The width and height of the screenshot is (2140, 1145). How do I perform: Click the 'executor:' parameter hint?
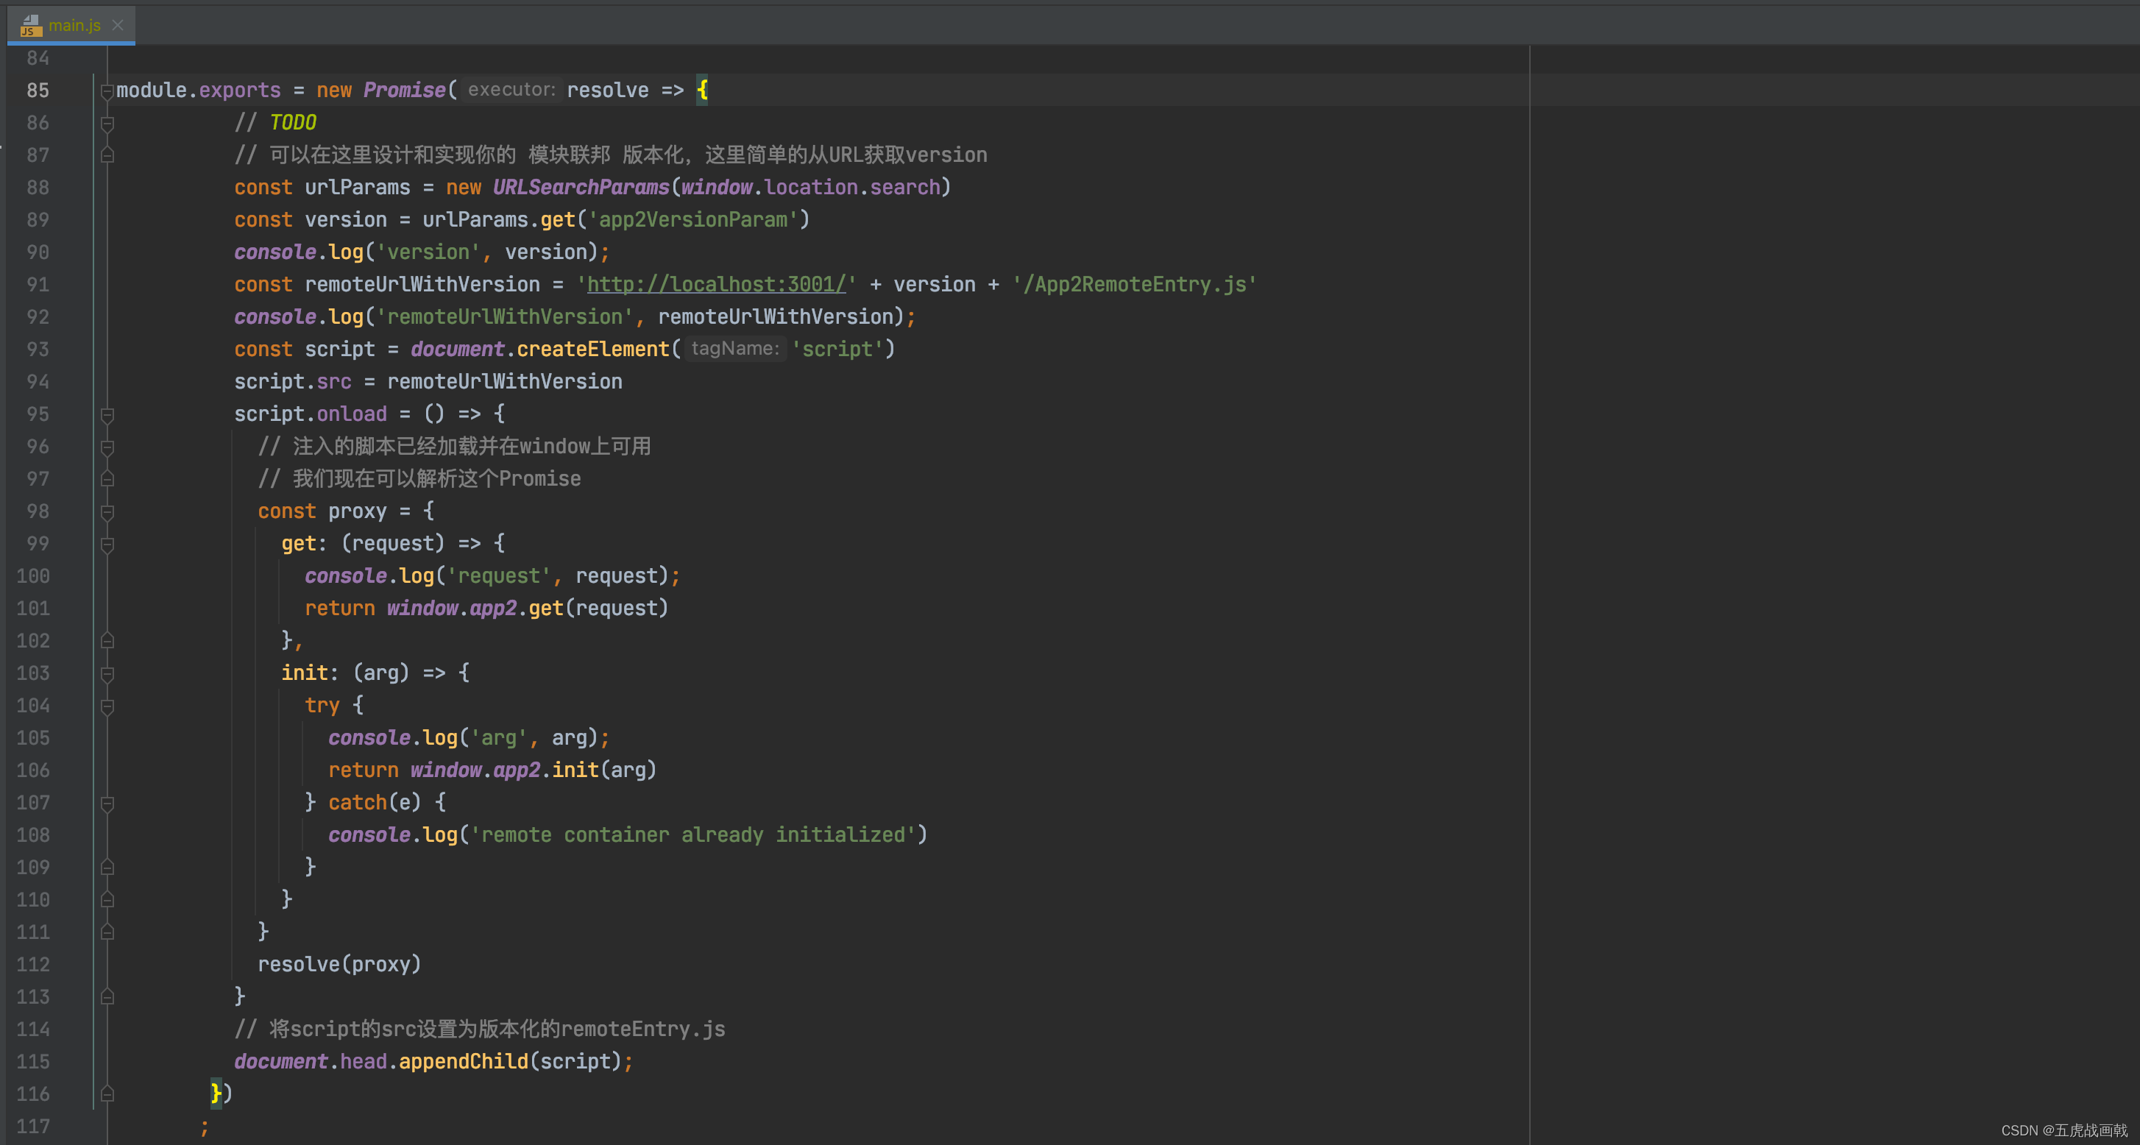[x=511, y=90]
